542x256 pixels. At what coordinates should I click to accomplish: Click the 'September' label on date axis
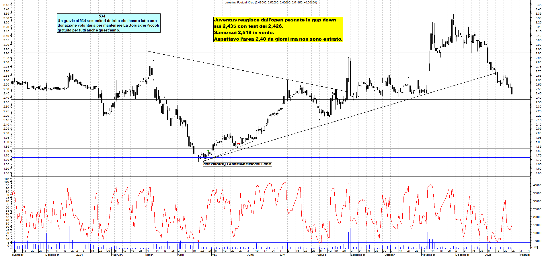coord(358,255)
